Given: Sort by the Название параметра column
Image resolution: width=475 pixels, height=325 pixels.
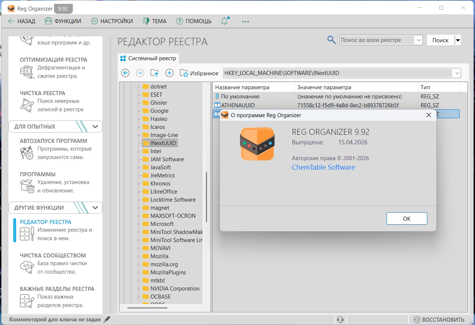Looking at the screenshot, I should point(254,87).
